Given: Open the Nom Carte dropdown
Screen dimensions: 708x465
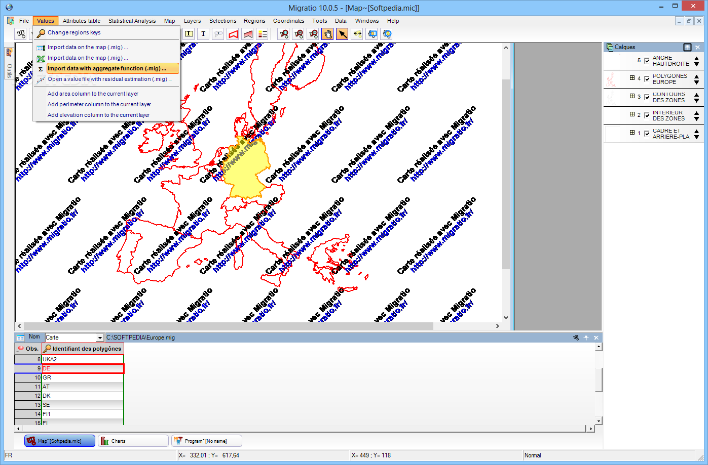Looking at the screenshot, I should point(100,337).
